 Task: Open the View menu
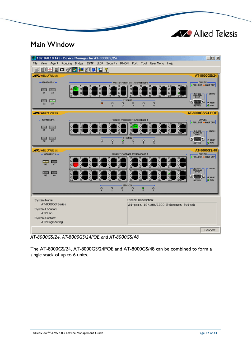(x=44, y=63)
